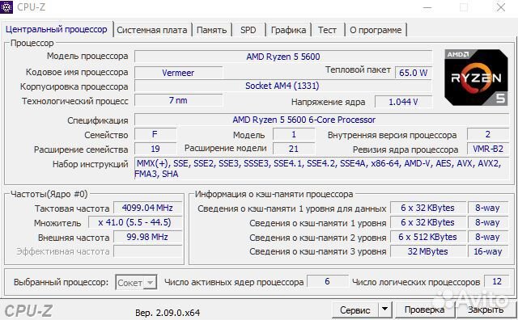The width and height of the screenshot is (518, 320).
Task: Click the version text Вер. 2.09.0.x64
Action: coord(168,313)
